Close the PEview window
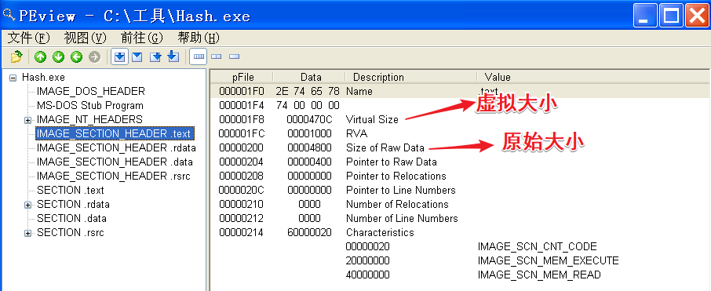Viewport: 711px width, 291px height. click(697, 16)
